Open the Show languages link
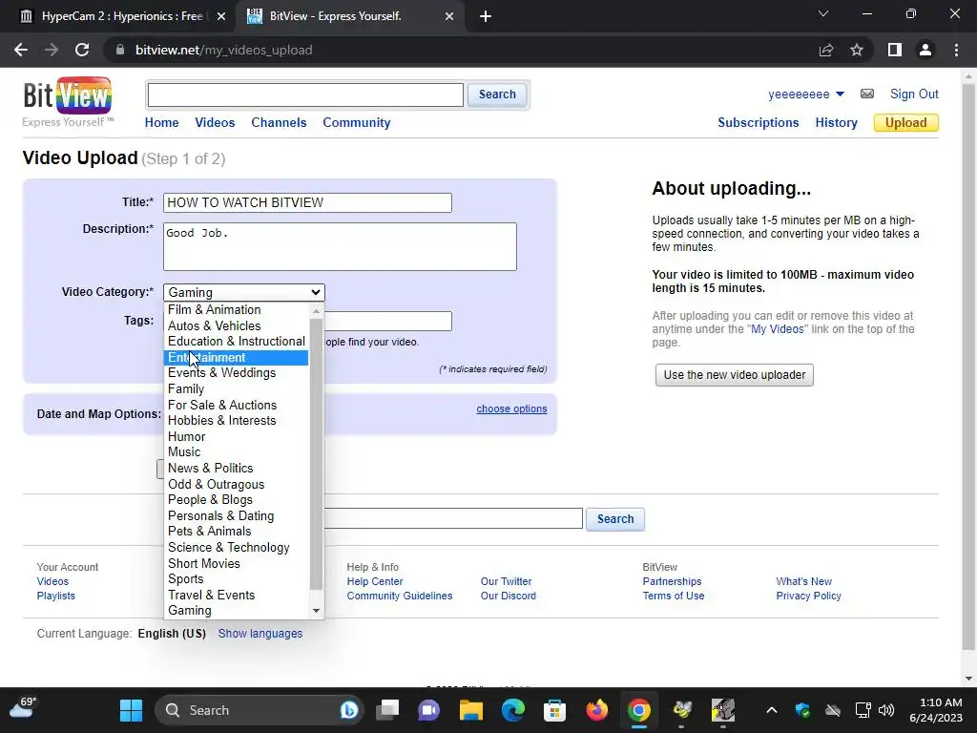977x733 pixels. point(260,634)
